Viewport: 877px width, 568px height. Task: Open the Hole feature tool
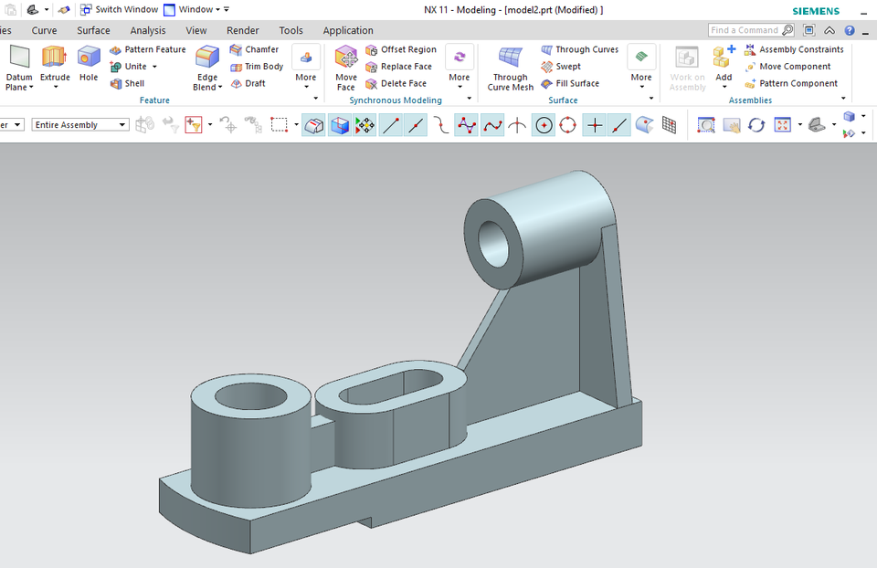(89, 64)
